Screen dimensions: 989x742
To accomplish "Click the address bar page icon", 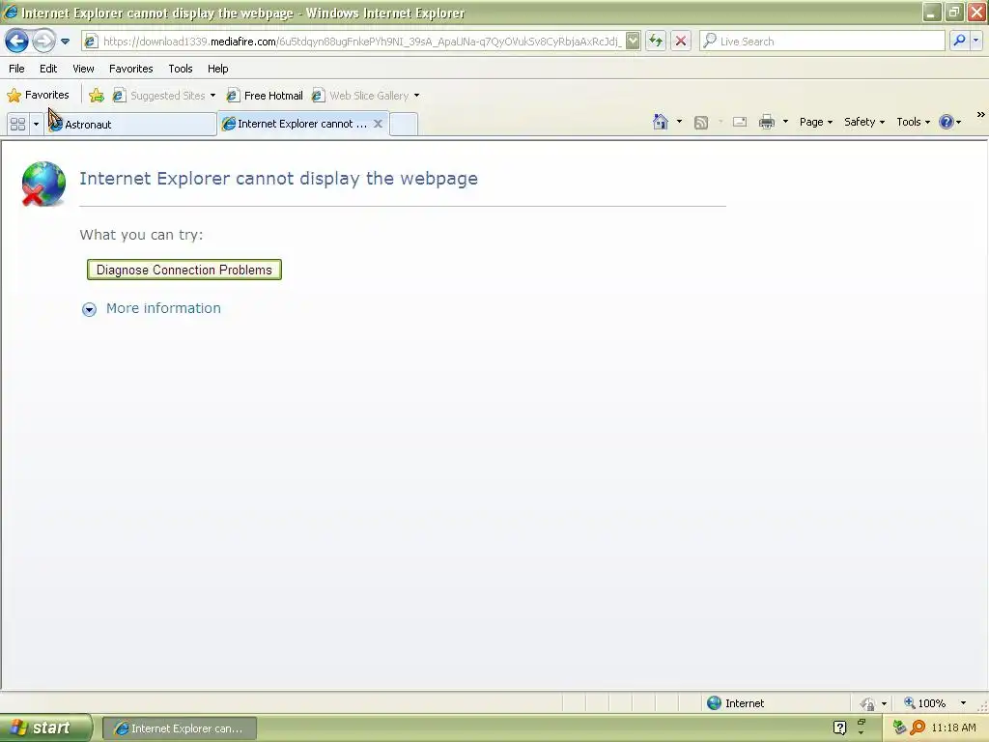I will 91,42.
